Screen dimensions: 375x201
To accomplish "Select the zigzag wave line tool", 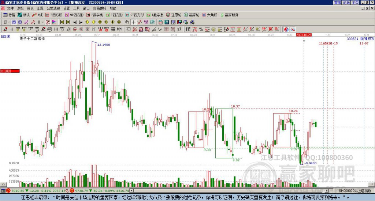I will tap(160, 29).
